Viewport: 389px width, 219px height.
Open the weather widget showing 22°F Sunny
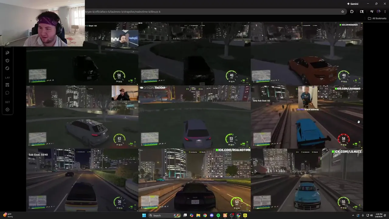[x=8, y=215]
